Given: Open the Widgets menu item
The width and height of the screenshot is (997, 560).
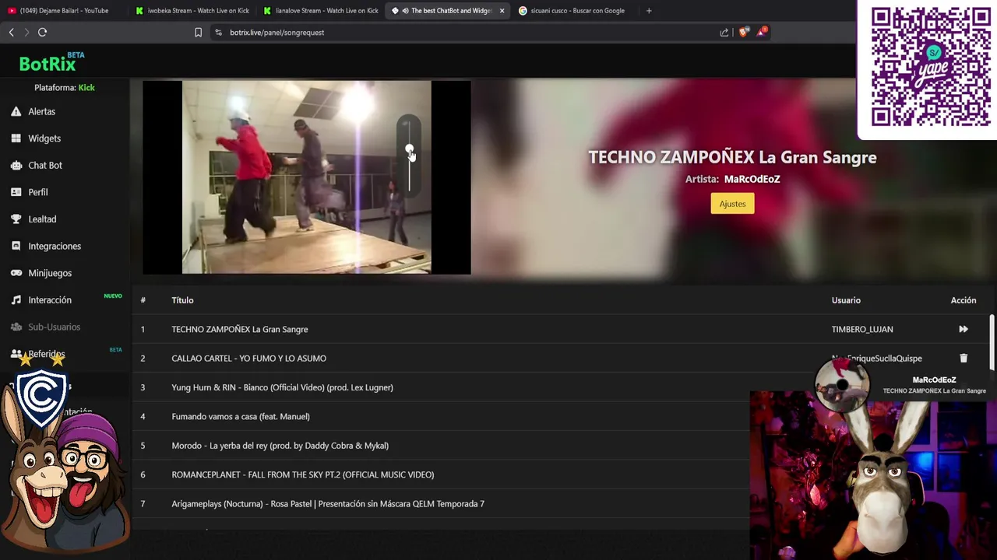Looking at the screenshot, I should [44, 138].
